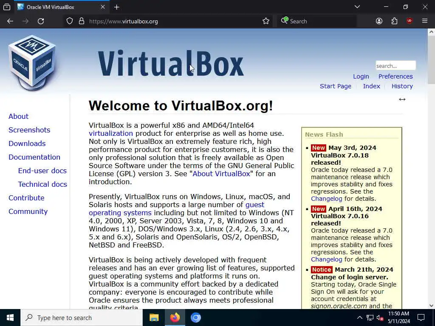Open the shield tracking protection icon
The image size is (435, 326).
coord(70,21)
